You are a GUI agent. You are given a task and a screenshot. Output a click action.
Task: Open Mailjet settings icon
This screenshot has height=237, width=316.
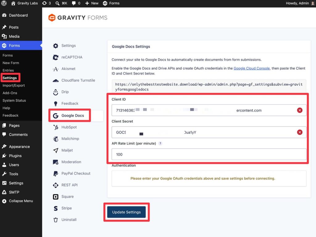[x=56, y=150]
